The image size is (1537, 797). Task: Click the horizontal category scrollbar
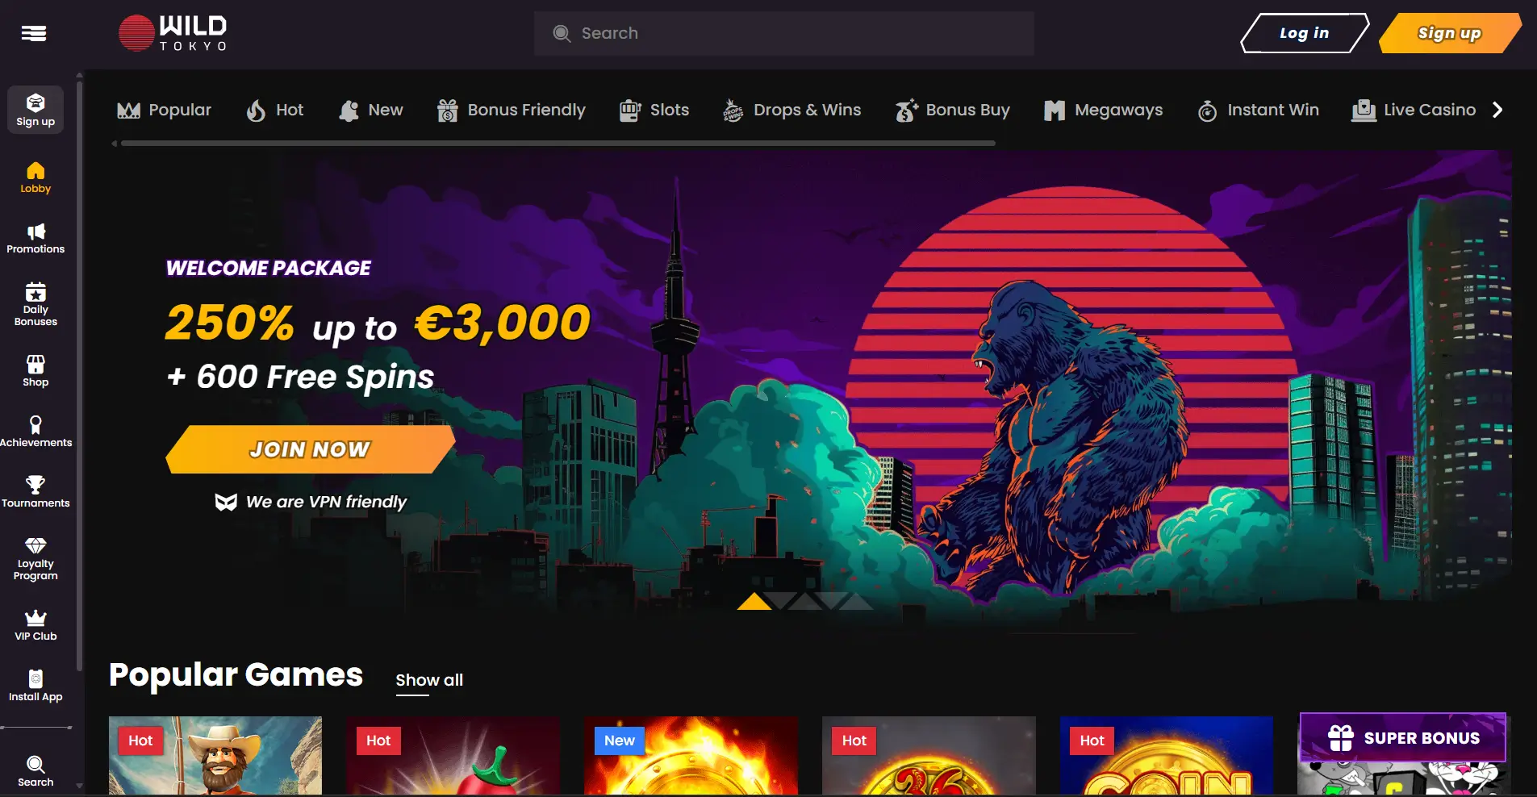558,144
